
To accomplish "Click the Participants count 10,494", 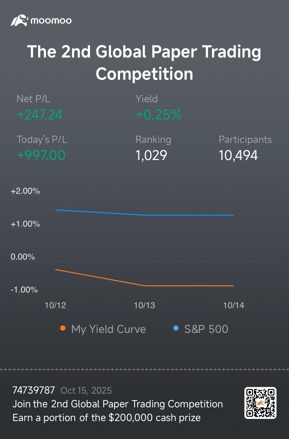I will click(238, 155).
